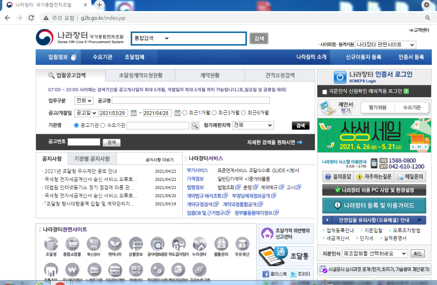This screenshot has height=285, width=437.
Task: Open the RFP icon in related sites
Action: pyautogui.click(x=94, y=269)
